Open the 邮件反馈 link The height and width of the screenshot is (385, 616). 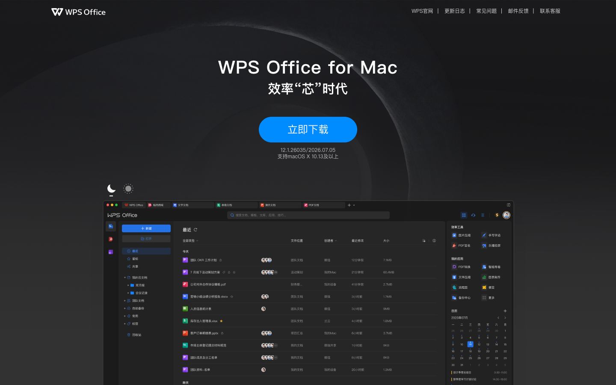[518, 11]
